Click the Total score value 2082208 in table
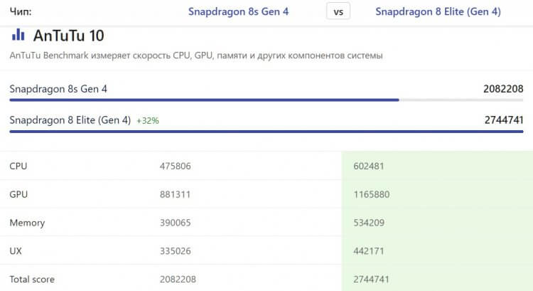This screenshot has height=291, width=533. pyautogui.click(x=178, y=279)
